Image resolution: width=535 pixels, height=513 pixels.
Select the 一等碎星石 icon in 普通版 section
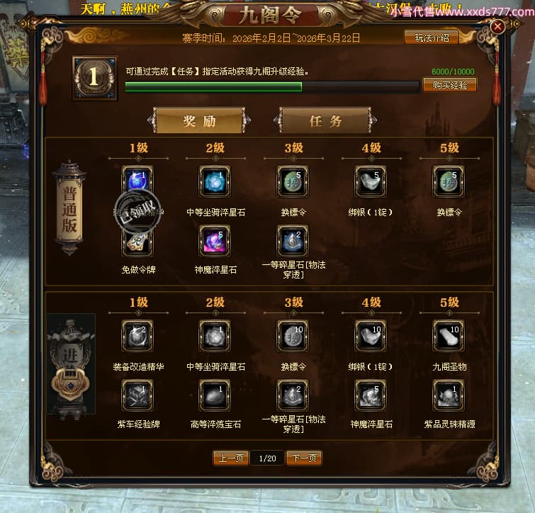293,241
